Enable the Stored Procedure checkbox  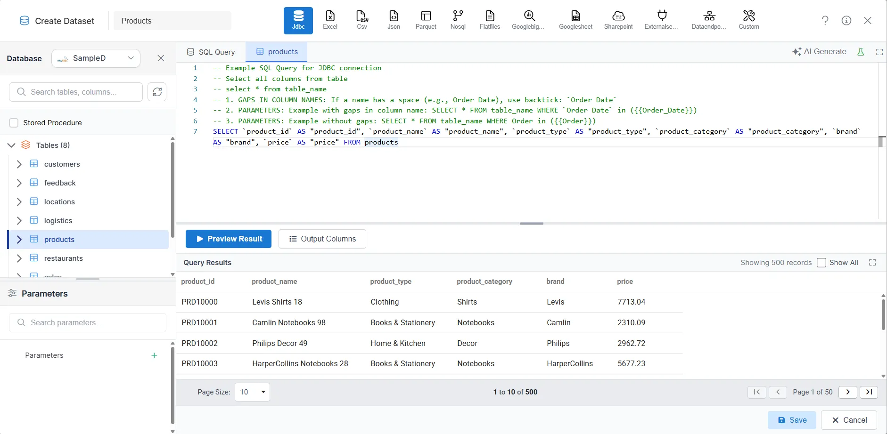14,122
